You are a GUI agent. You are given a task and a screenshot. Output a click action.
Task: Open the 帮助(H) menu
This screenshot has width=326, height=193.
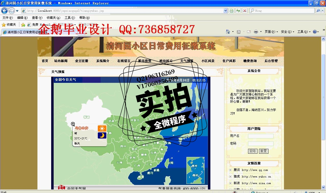click(x=84, y=18)
